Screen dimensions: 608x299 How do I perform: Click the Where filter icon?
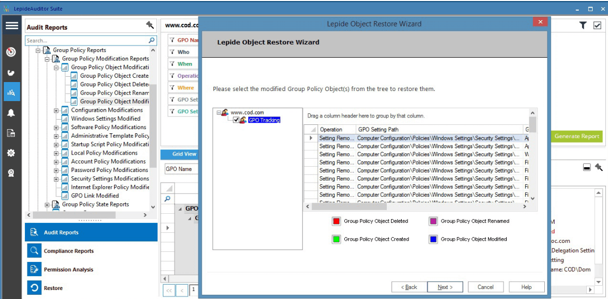click(x=172, y=88)
